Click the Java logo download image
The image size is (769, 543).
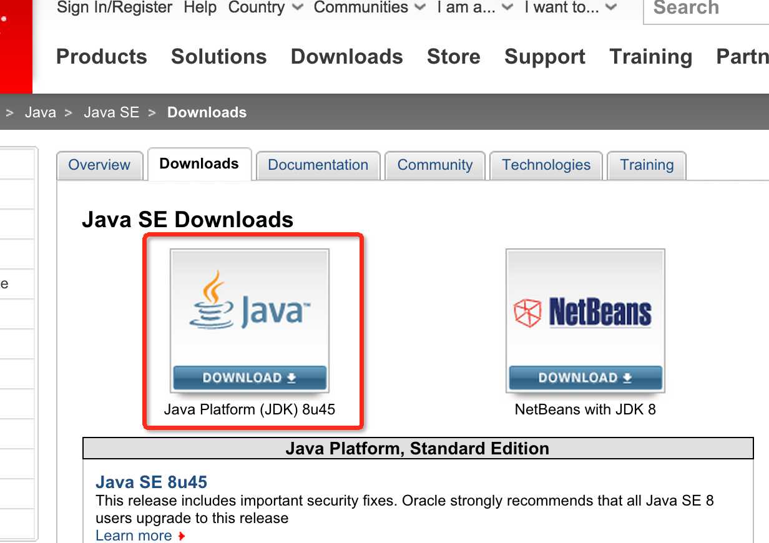pos(250,321)
